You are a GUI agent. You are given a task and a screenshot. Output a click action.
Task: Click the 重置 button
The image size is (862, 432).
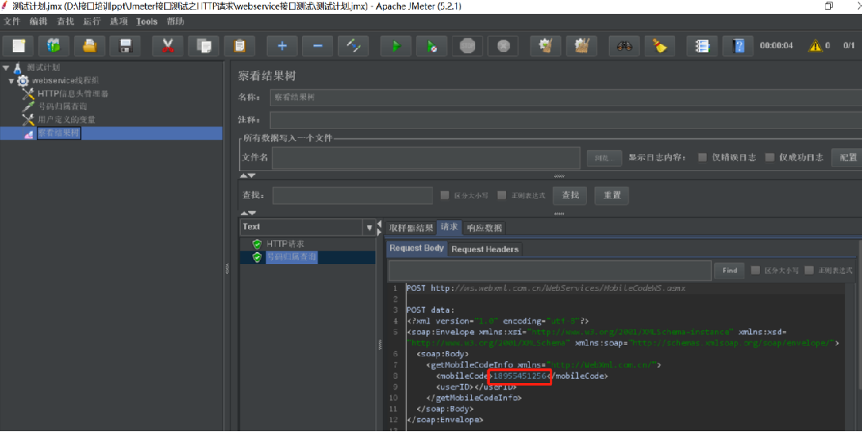coord(611,195)
